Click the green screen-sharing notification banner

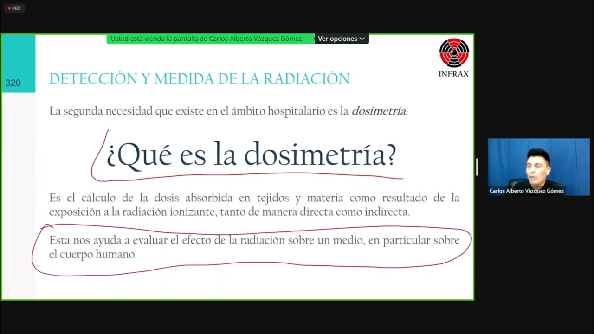click(210, 39)
